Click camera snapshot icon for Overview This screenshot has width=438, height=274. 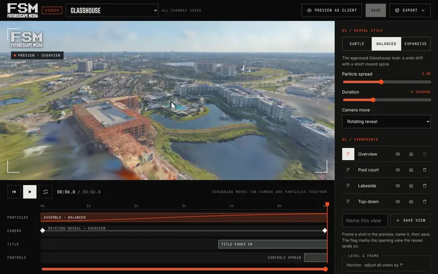click(411, 154)
